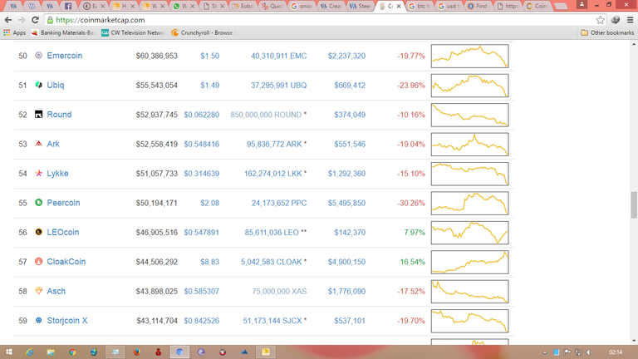Go back using the browser back arrow

[x=8, y=20]
